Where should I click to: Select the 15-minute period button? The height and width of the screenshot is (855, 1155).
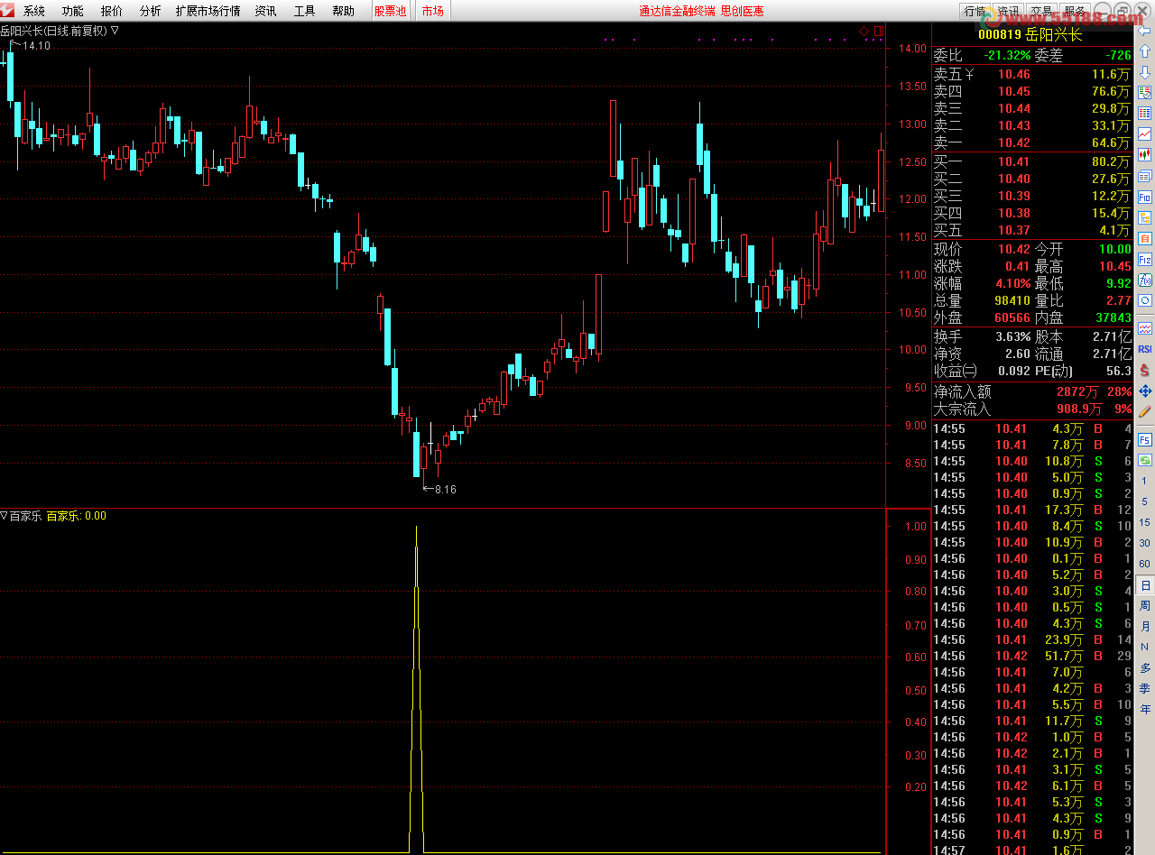(1144, 522)
